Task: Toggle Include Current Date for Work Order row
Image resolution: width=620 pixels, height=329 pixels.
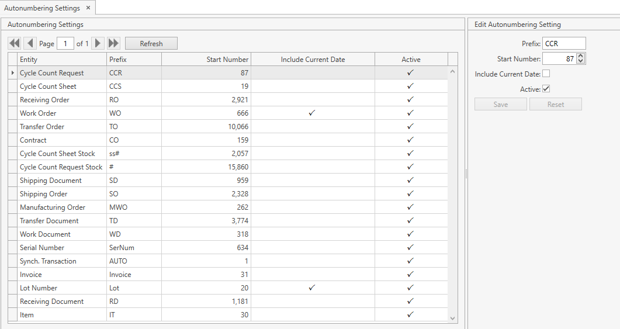Action: click(x=312, y=113)
